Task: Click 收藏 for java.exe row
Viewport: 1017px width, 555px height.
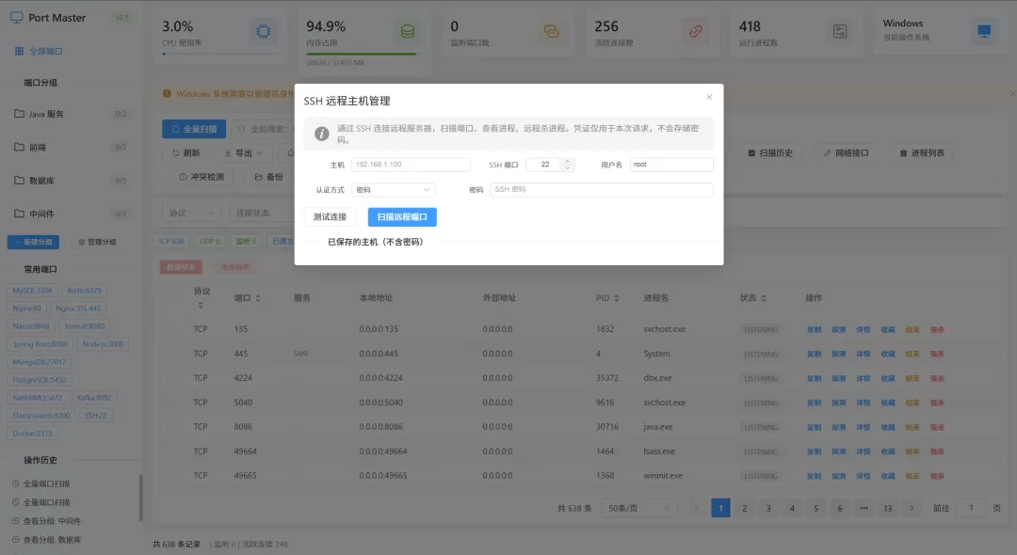Action: tap(888, 427)
